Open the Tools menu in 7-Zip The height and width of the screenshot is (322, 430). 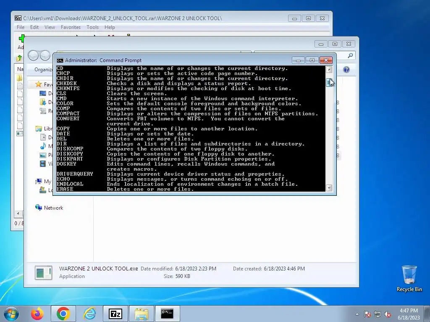click(x=92, y=27)
